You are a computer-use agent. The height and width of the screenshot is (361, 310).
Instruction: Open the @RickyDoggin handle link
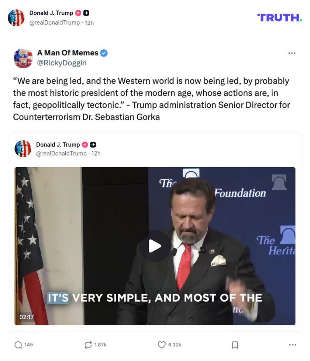[62, 63]
